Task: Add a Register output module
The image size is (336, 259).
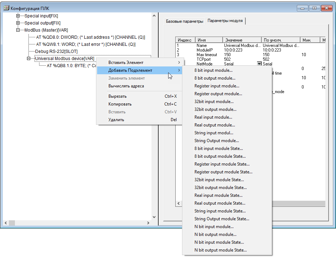Action: pos(218,94)
